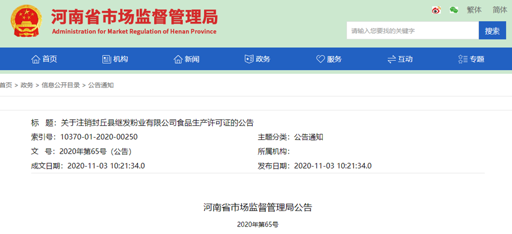Viewport: 512px width, 234px height.
Task: Click the 专题 list icon
Action: [x=462, y=59]
